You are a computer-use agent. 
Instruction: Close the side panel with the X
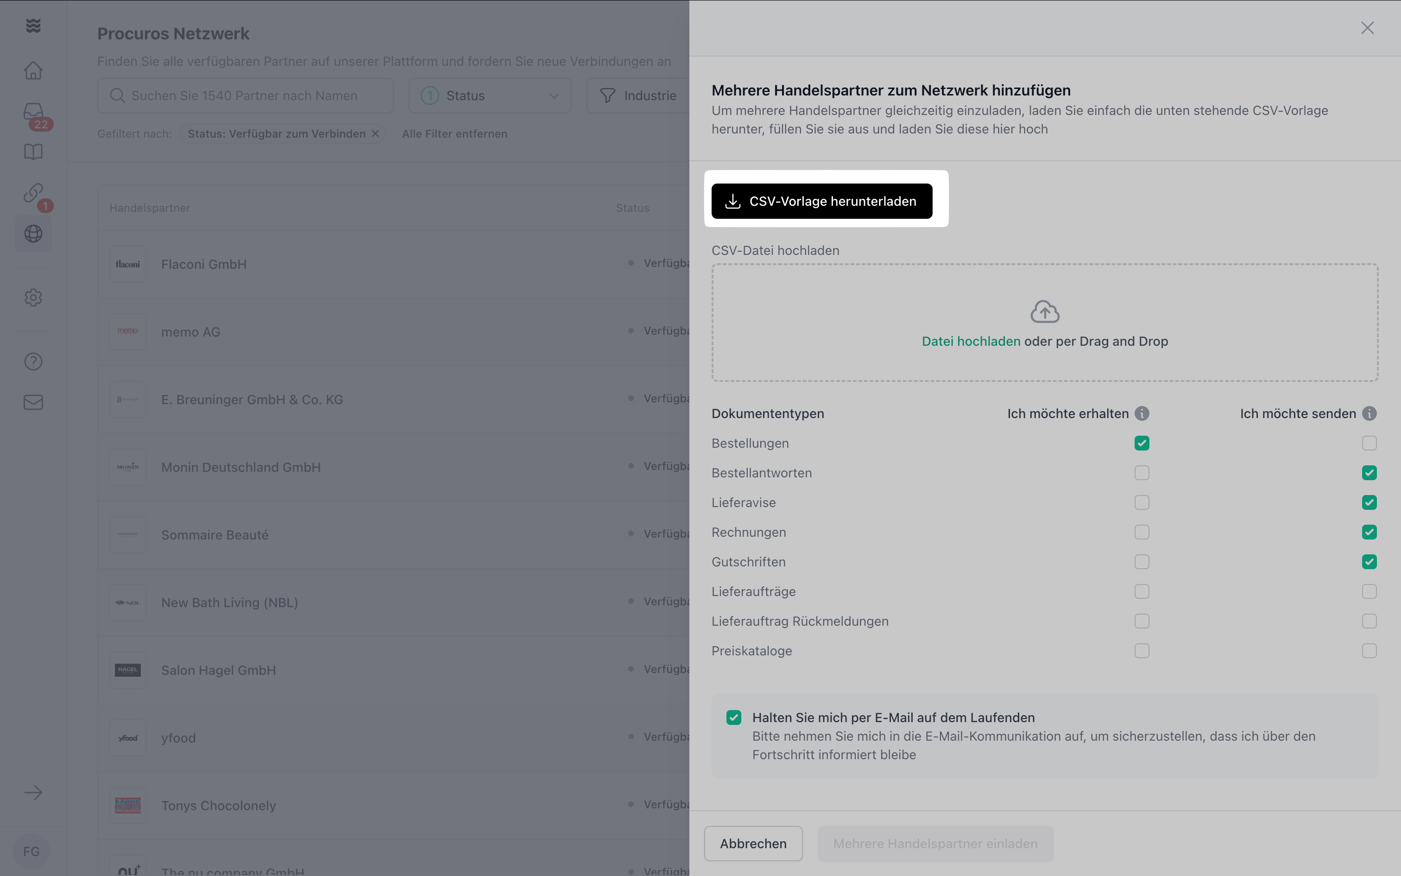pos(1368,28)
